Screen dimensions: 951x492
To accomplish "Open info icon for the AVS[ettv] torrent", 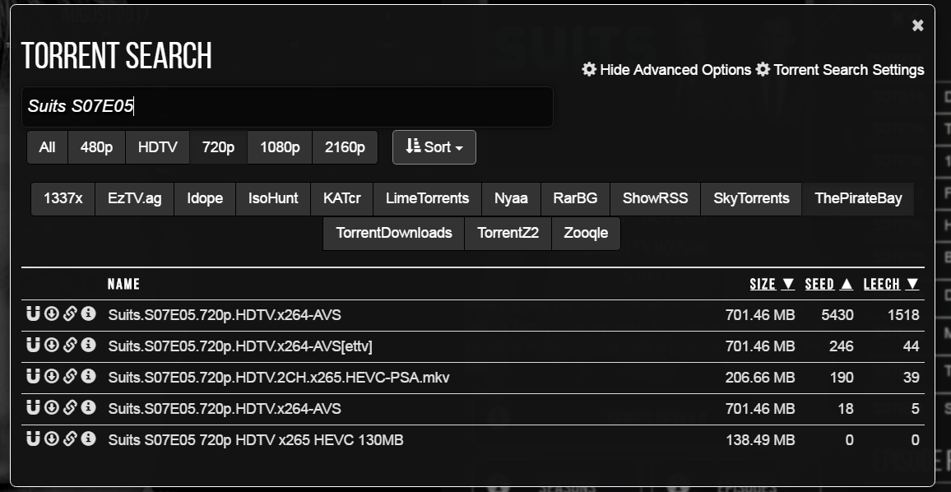I will click(x=89, y=346).
